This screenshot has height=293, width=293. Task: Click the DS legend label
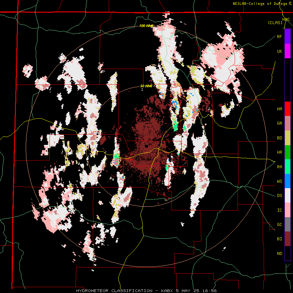coord(280,196)
